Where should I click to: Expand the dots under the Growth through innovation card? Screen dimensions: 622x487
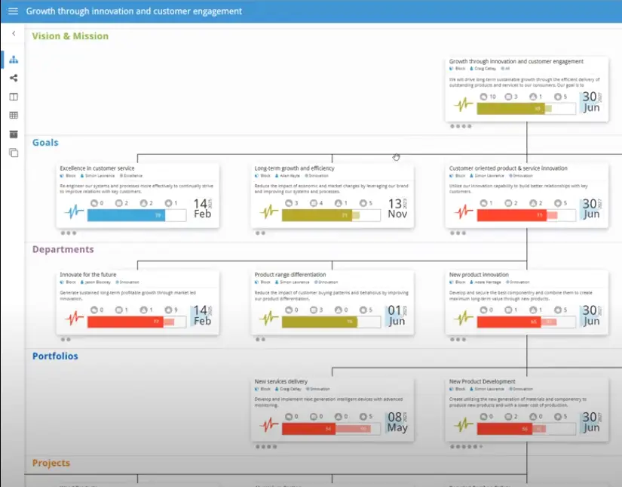[x=461, y=126]
